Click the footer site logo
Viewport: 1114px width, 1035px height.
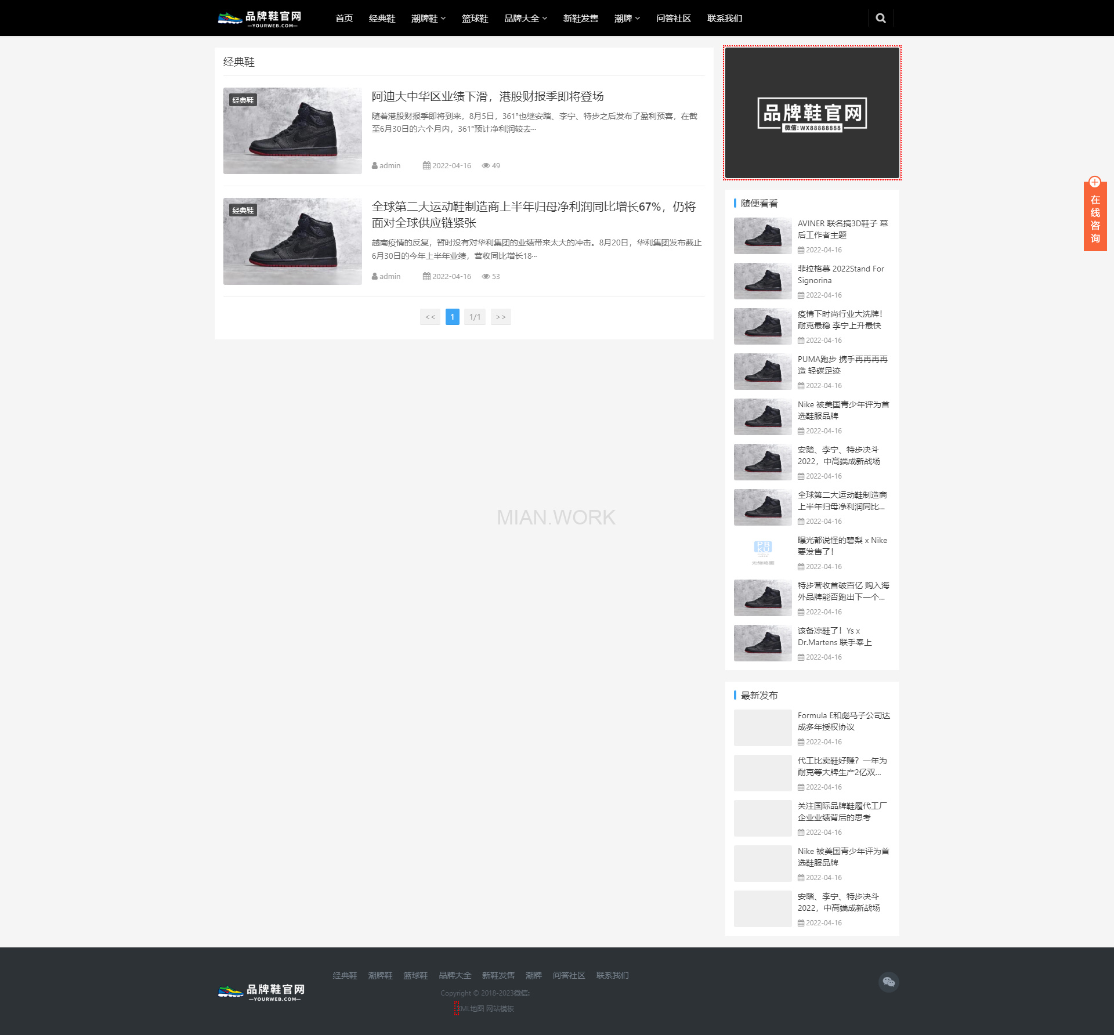(x=261, y=991)
